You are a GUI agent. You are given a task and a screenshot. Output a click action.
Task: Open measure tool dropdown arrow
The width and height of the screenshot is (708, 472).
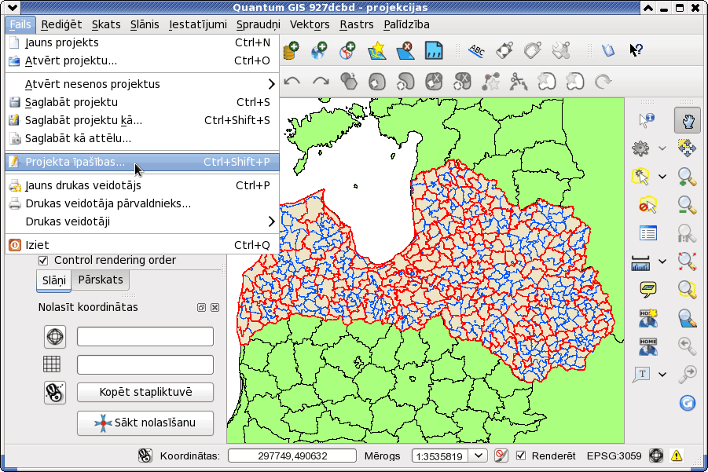pos(662,262)
